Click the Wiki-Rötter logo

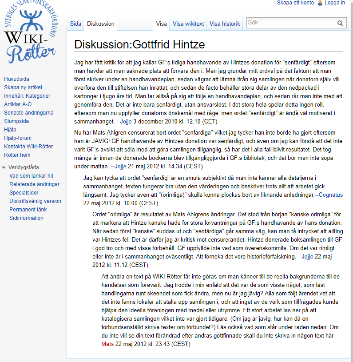tap(30, 34)
